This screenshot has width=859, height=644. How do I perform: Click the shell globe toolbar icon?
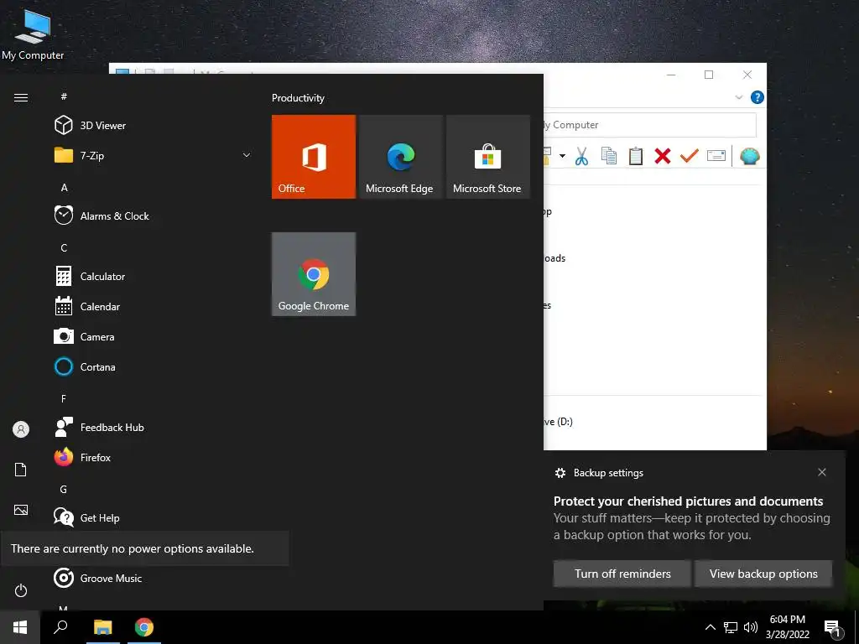749,157
